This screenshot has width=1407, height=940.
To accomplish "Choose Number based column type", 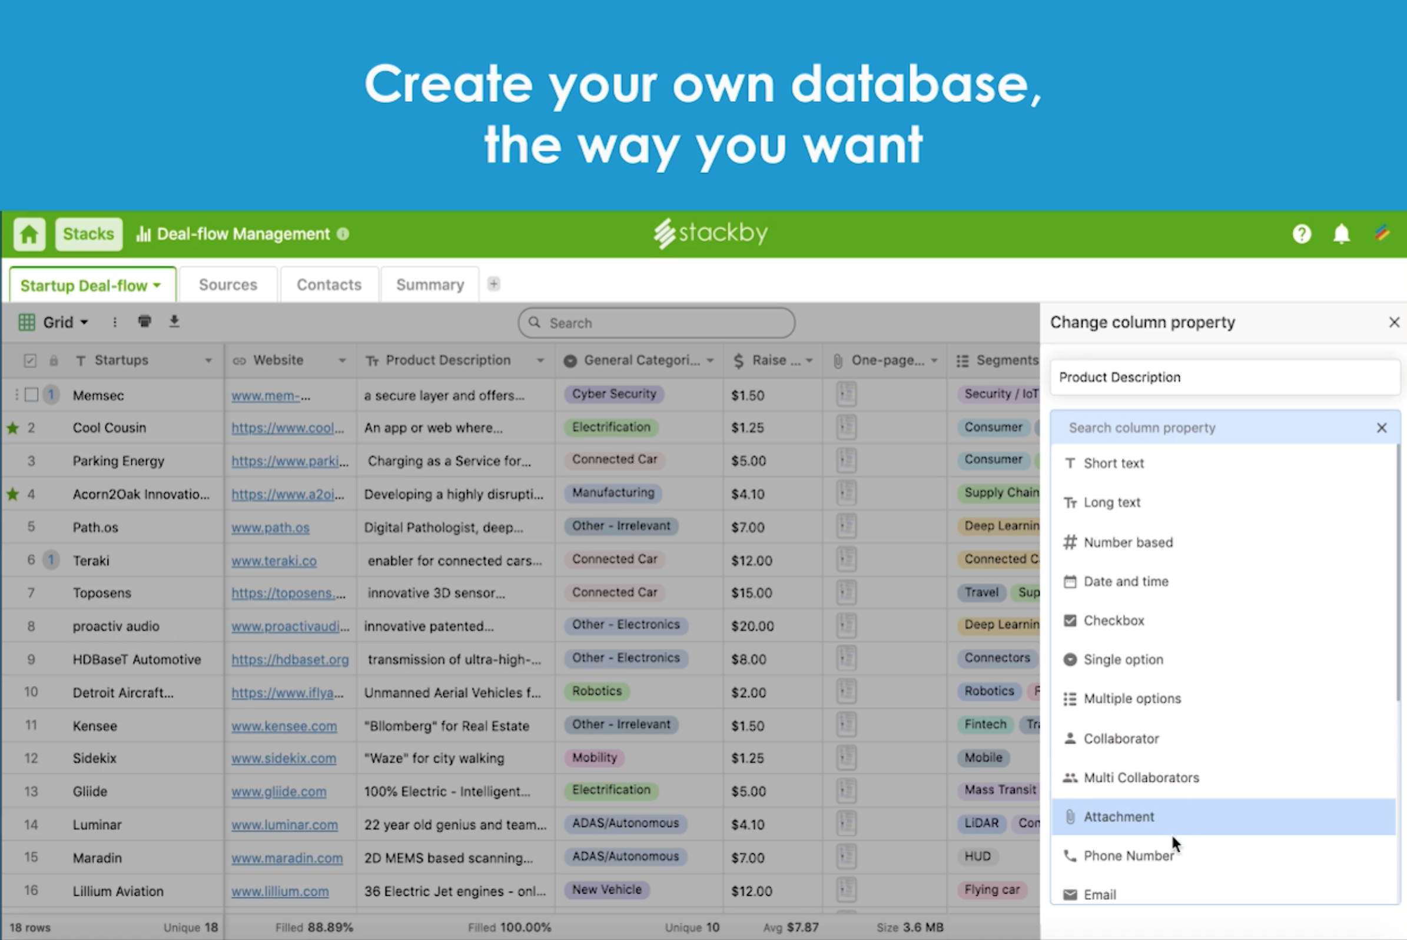I will [x=1224, y=542].
